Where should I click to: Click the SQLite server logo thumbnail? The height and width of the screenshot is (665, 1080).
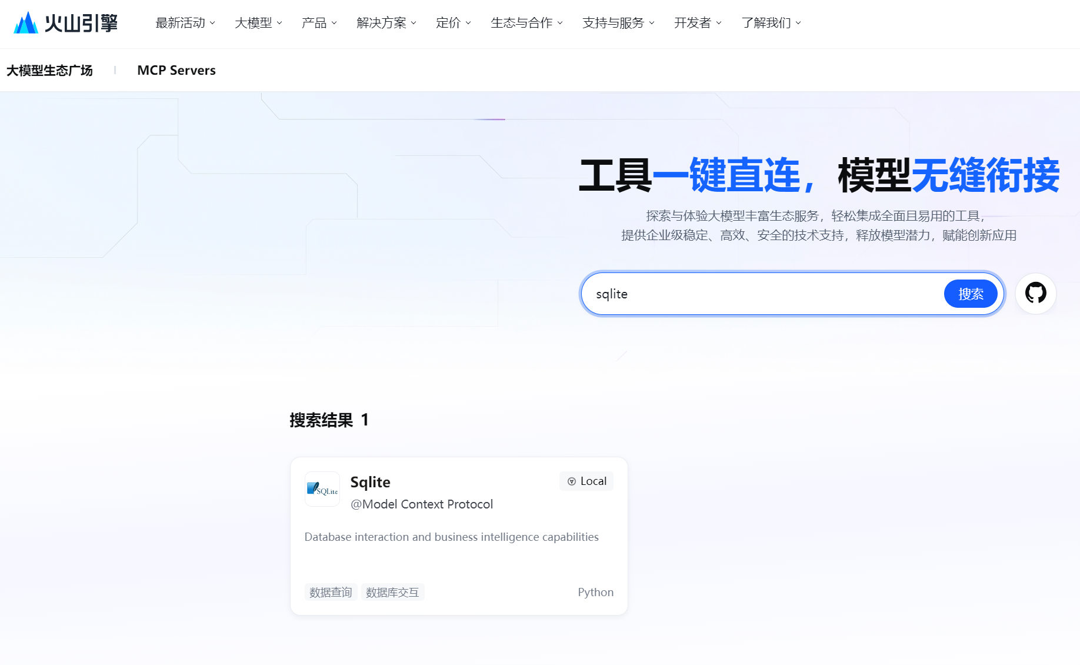[x=322, y=489]
